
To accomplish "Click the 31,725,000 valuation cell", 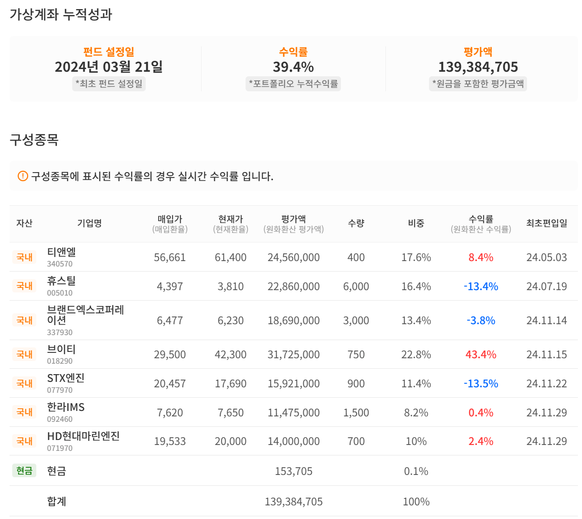I will (x=294, y=355).
